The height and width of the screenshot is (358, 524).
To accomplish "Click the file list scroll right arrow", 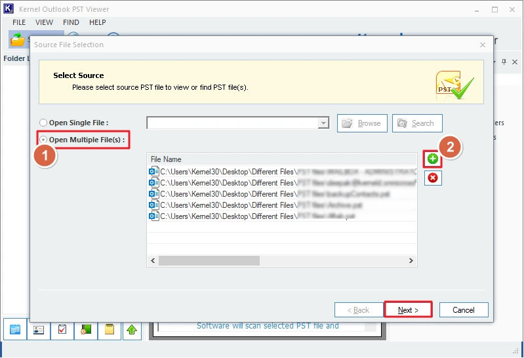I will (x=411, y=260).
